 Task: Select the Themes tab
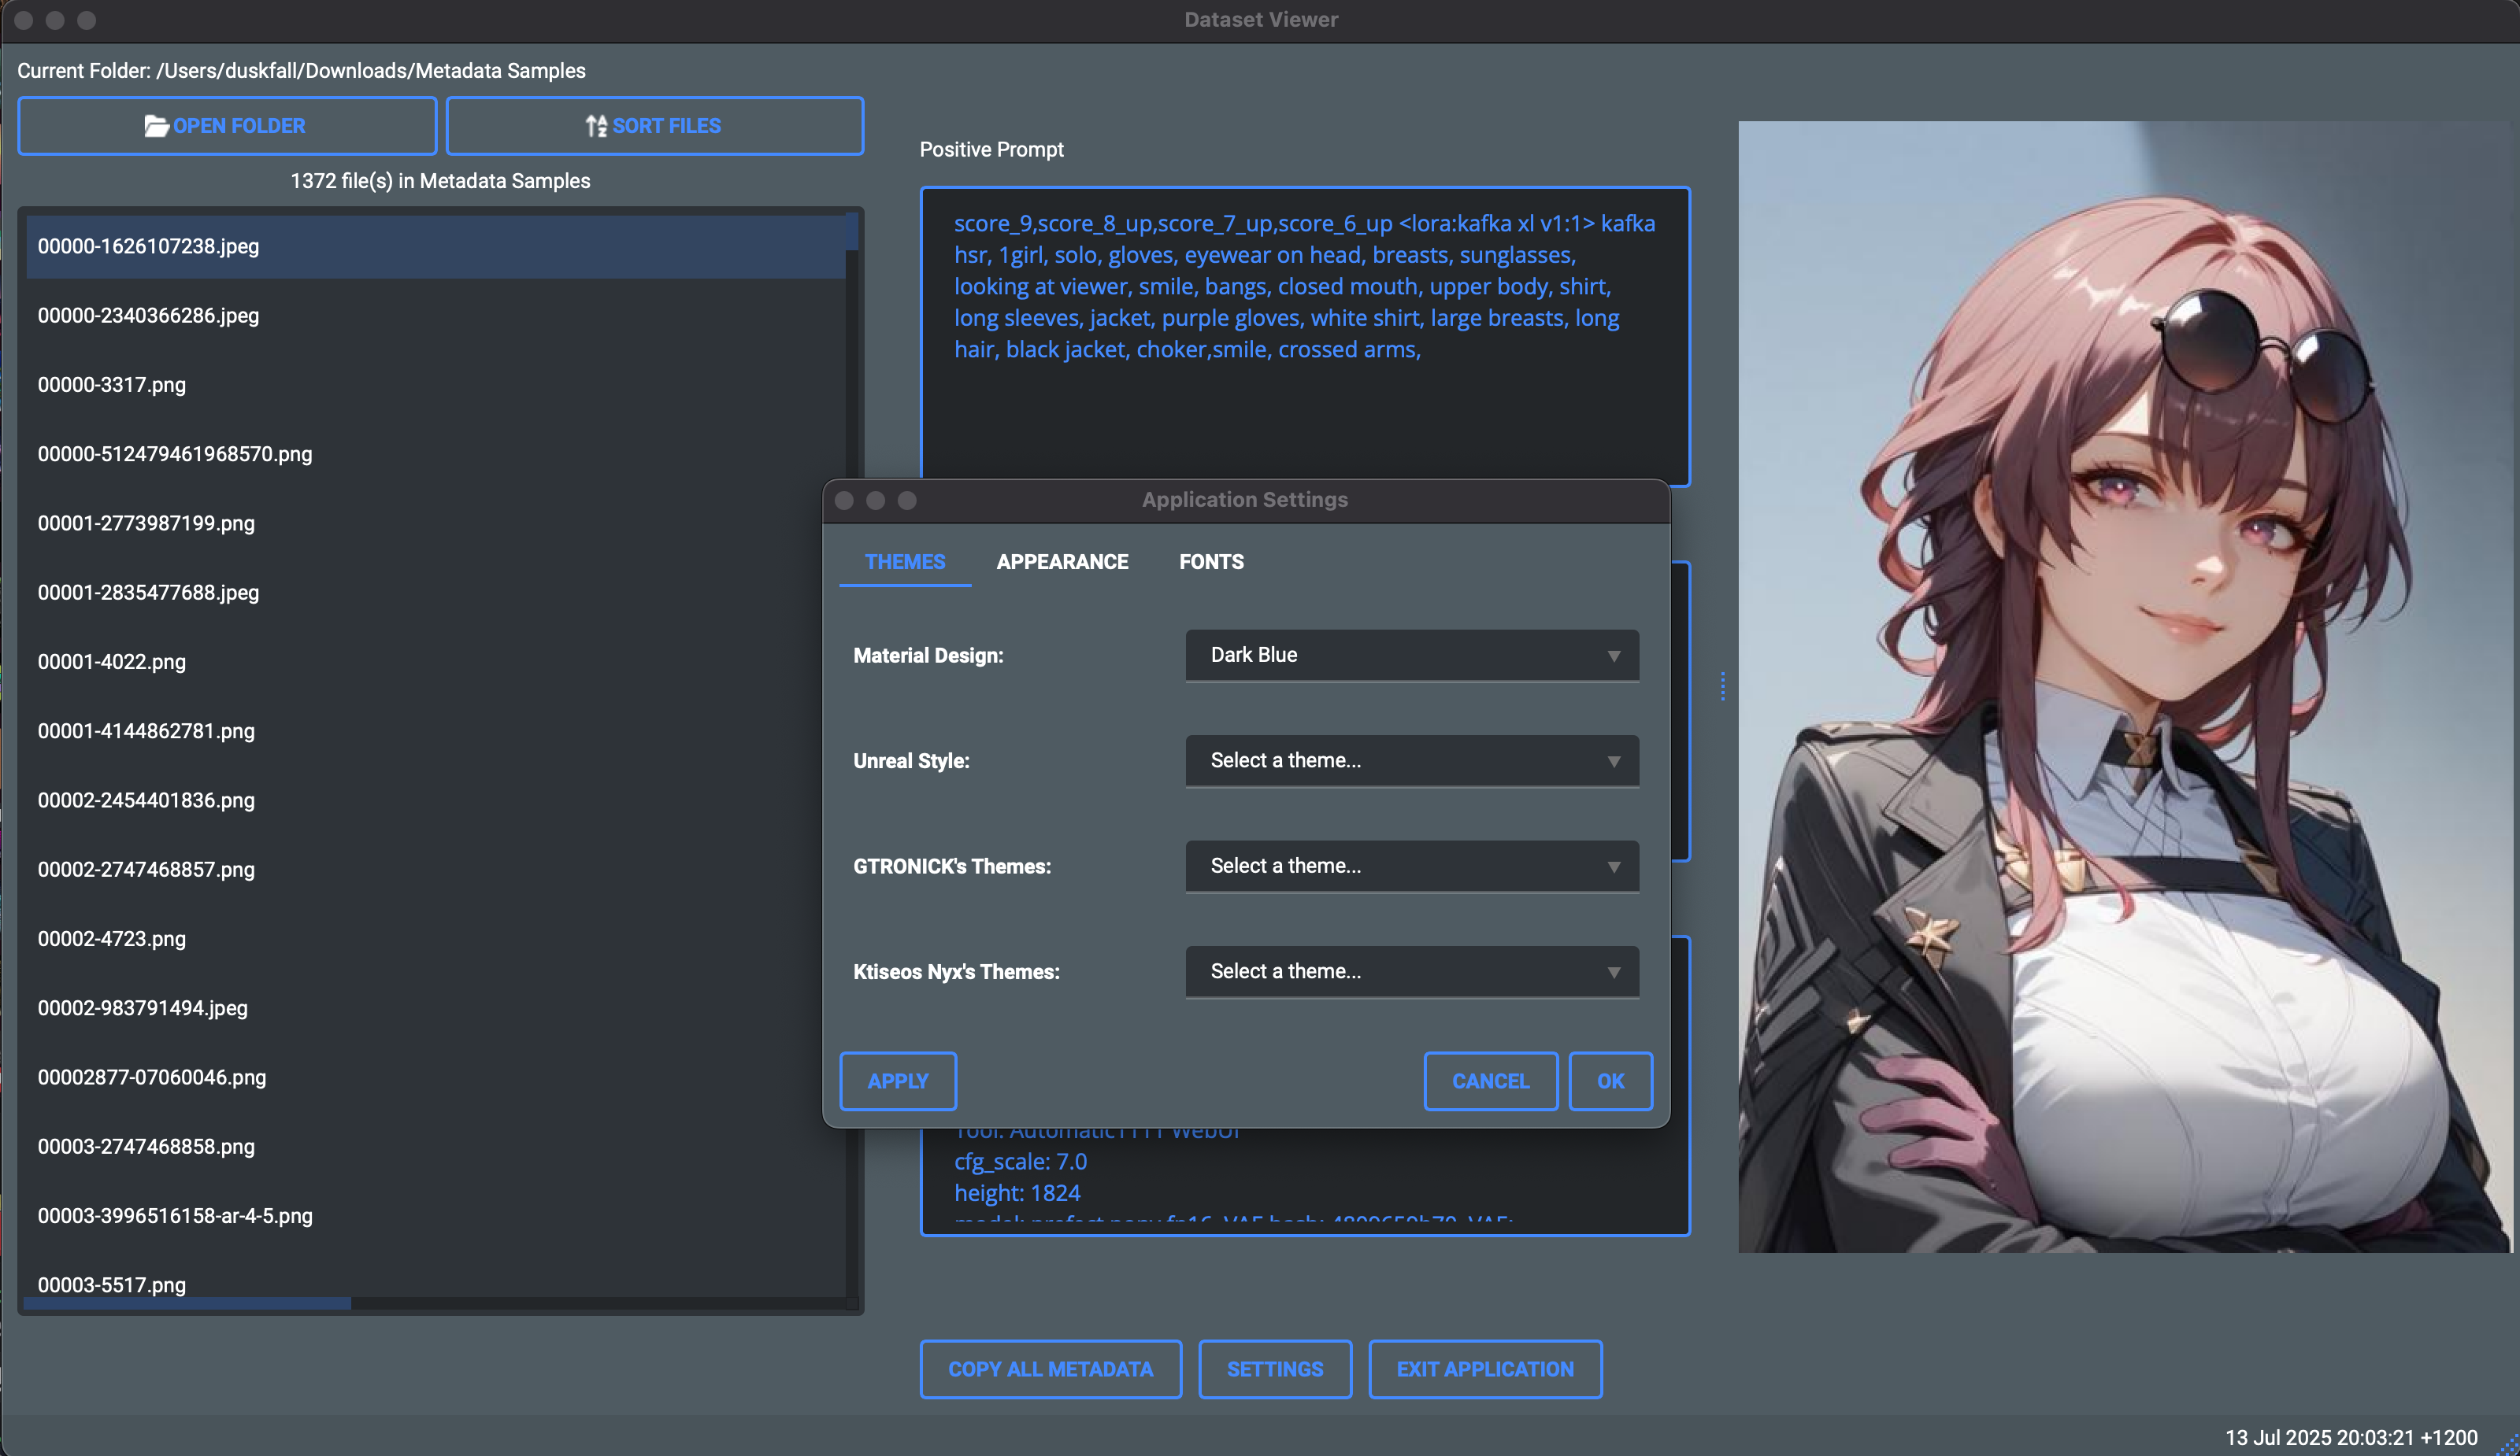[904, 562]
